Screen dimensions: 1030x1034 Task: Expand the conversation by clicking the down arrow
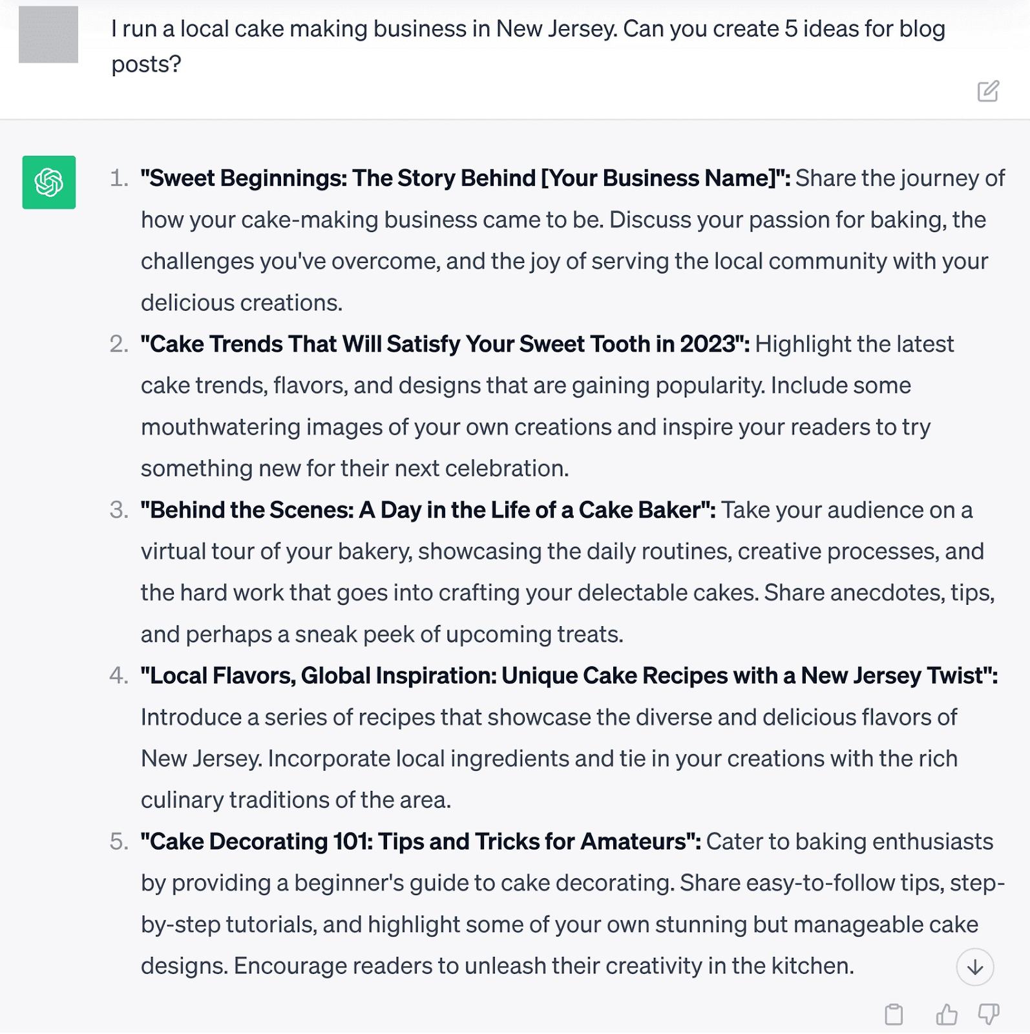point(974,966)
